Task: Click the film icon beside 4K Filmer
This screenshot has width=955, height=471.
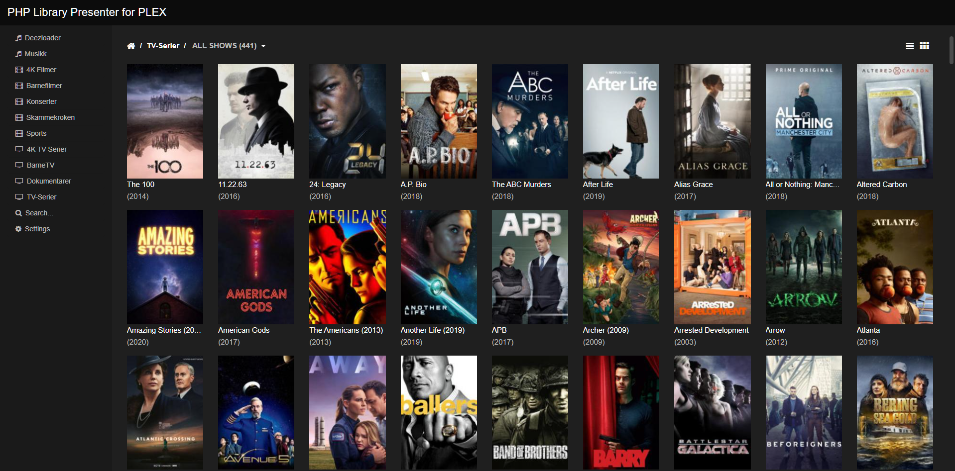Action: (x=19, y=70)
